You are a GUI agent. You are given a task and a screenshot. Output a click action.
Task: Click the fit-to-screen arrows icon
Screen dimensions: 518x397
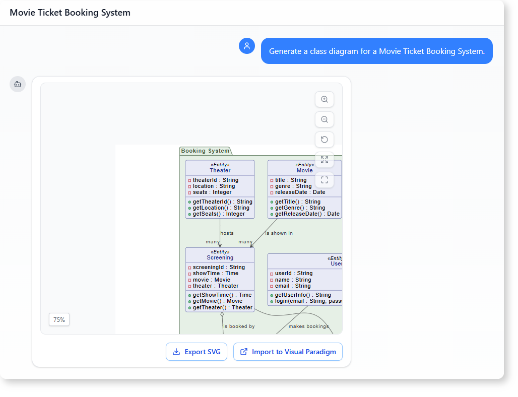[x=325, y=160]
